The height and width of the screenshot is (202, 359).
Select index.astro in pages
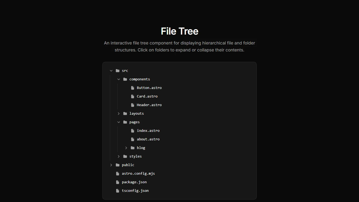148,130
